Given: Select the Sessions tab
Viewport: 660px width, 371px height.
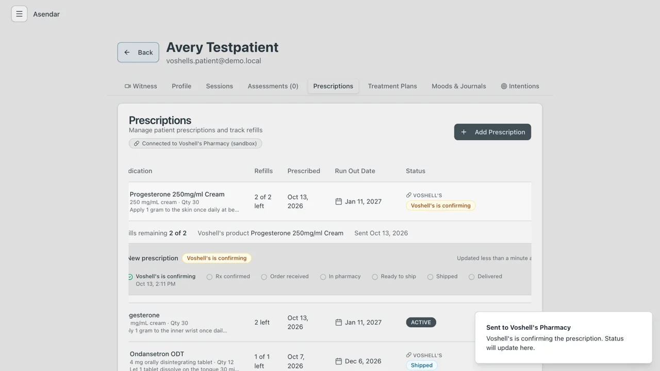Looking at the screenshot, I should [220, 86].
